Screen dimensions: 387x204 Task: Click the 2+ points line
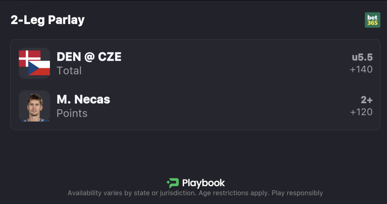(367, 100)
